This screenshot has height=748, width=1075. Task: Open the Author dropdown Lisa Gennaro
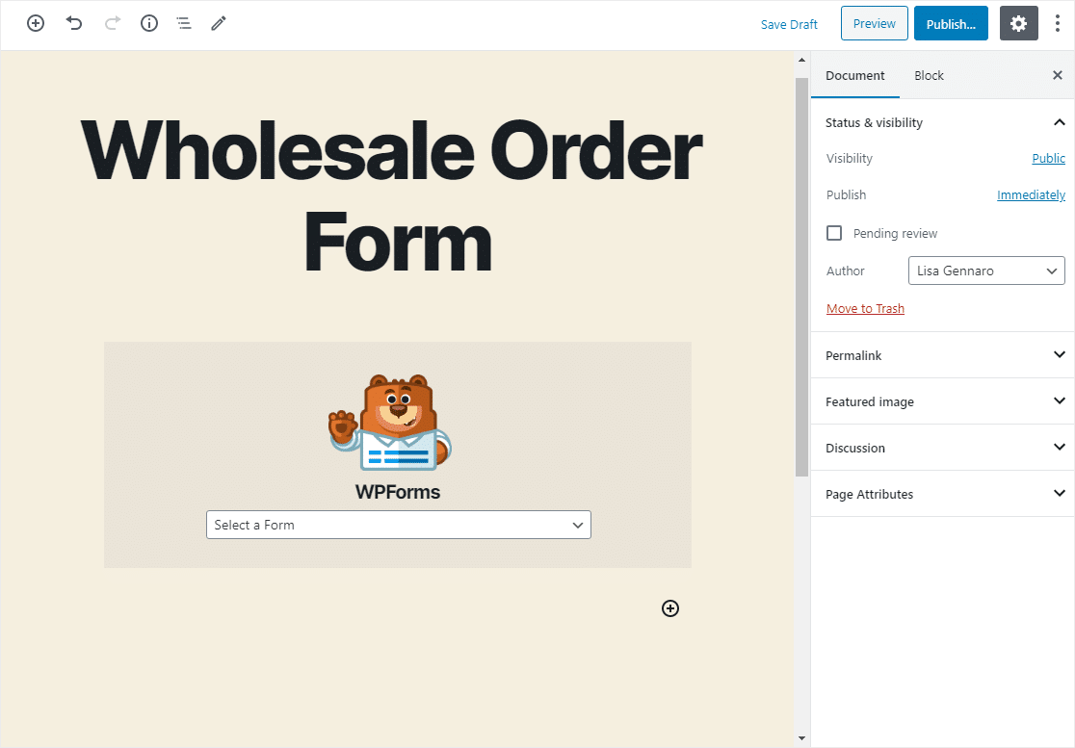pos(986,271)
